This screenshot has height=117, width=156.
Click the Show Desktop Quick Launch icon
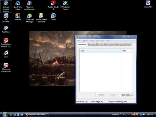click(15, 114)
